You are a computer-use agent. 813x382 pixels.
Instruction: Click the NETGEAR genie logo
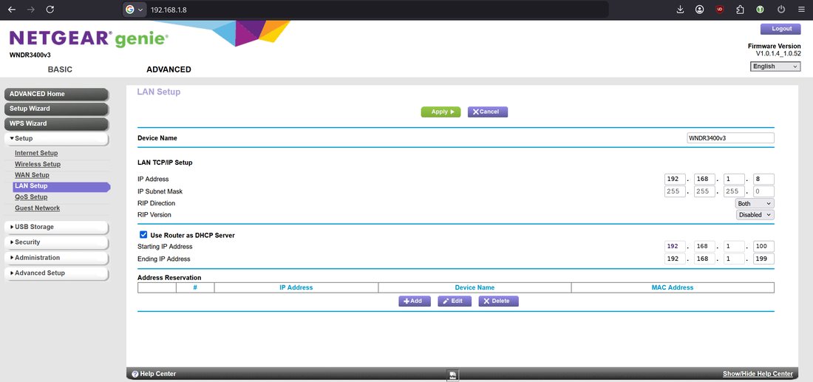[89, 38]
